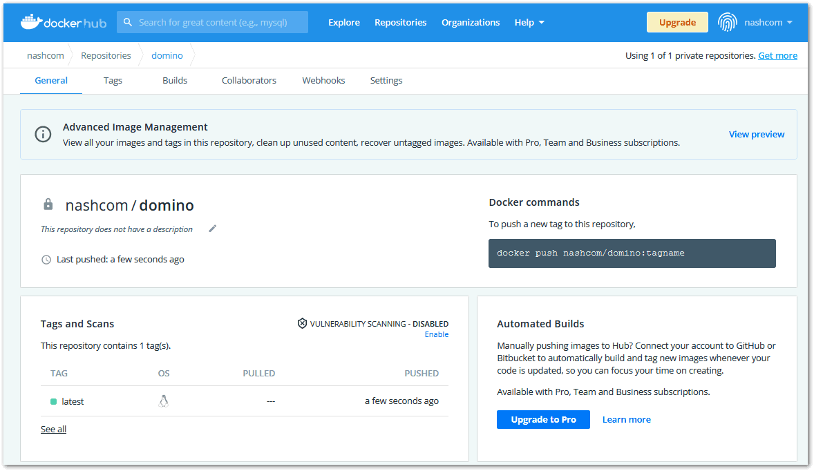
Task: Click 'This repository does not have a description'
Action: pyautogui.click(x=117, y=229)
